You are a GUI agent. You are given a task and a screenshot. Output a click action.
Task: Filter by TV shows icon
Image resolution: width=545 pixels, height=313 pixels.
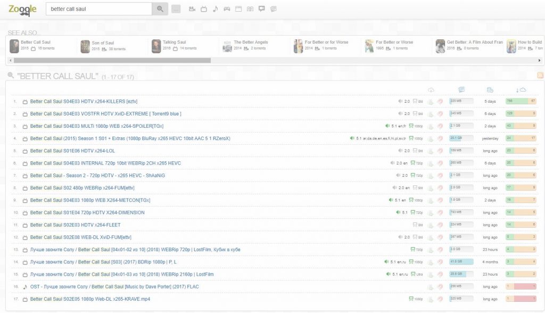tap(203, 9)
